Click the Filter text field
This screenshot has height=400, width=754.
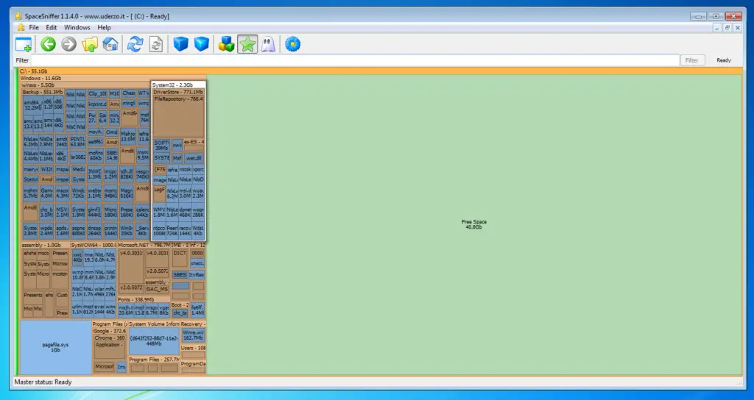pyautogui.click(x=355, y=60)
